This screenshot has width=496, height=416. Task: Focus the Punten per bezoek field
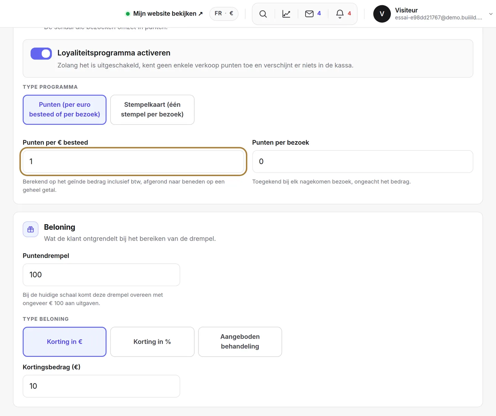[363, 162]
